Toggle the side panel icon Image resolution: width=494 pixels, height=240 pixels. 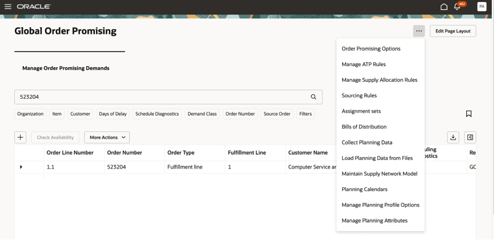click(470, 137)
